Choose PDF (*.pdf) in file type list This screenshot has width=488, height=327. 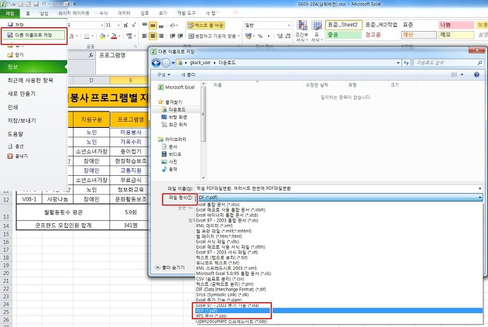tap(339, 311)
